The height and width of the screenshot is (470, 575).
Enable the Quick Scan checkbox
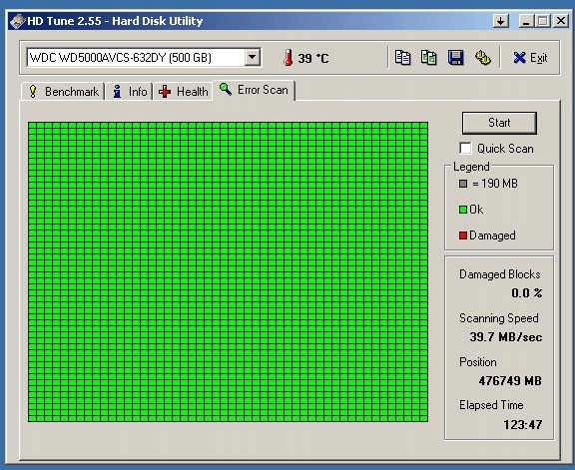(465, 148)
